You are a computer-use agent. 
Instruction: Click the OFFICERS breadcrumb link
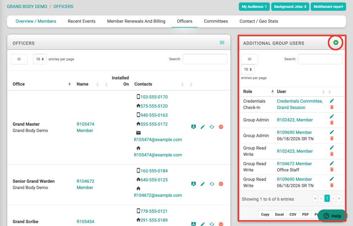63,7
